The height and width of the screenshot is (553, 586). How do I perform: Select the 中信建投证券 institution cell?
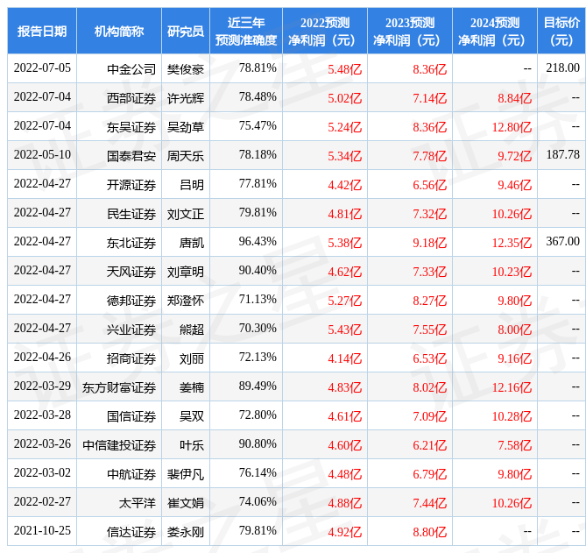[119, 445]
